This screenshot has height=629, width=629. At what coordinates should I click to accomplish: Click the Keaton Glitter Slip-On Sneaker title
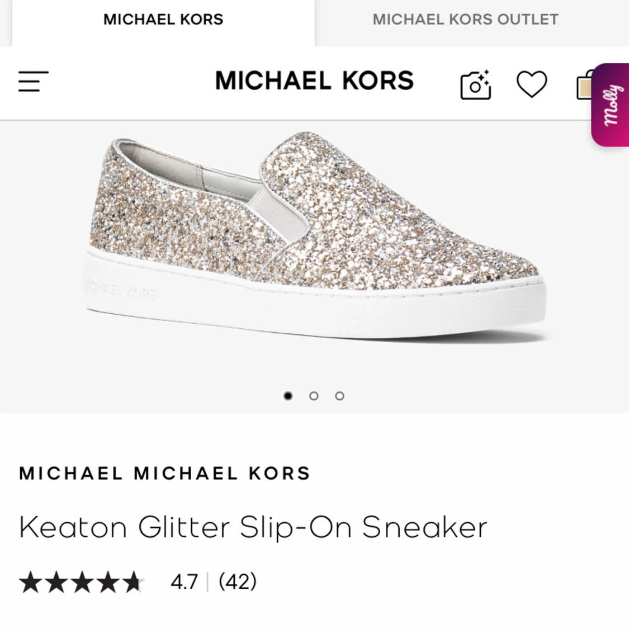253,527
